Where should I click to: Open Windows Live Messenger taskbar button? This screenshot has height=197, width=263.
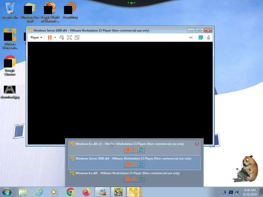(x=102, y=192)
